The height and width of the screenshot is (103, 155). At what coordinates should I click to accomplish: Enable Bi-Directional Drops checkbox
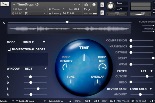tap(9, 49)
